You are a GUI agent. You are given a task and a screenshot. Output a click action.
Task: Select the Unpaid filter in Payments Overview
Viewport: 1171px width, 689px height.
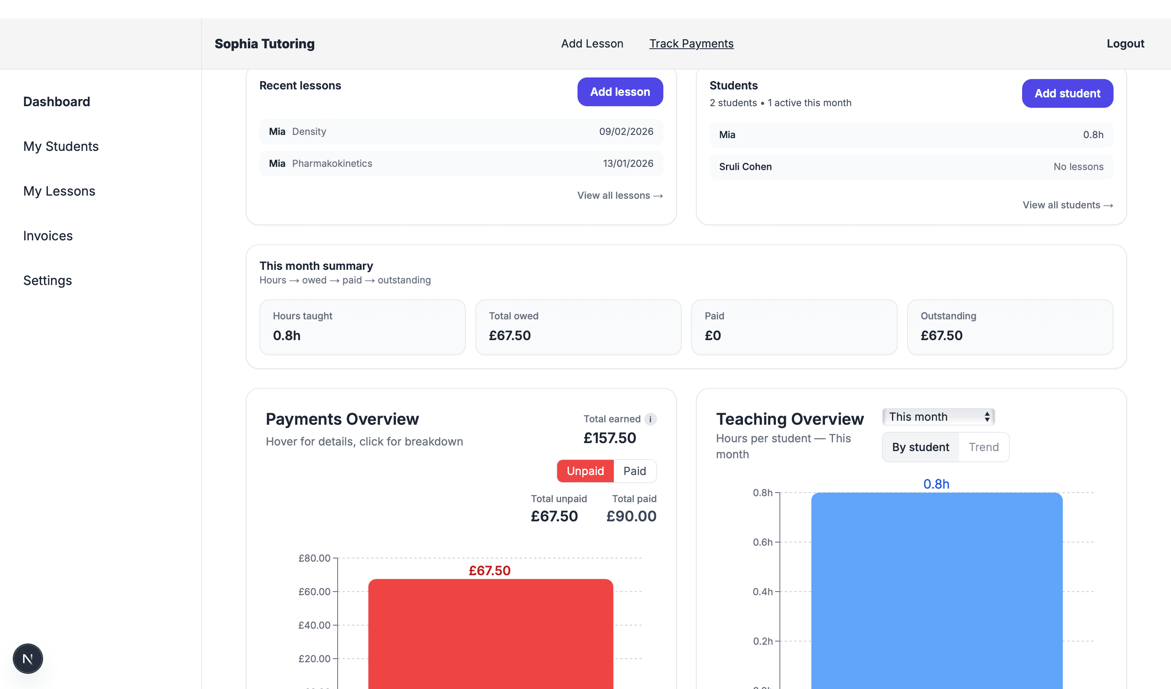pos(585,471)
